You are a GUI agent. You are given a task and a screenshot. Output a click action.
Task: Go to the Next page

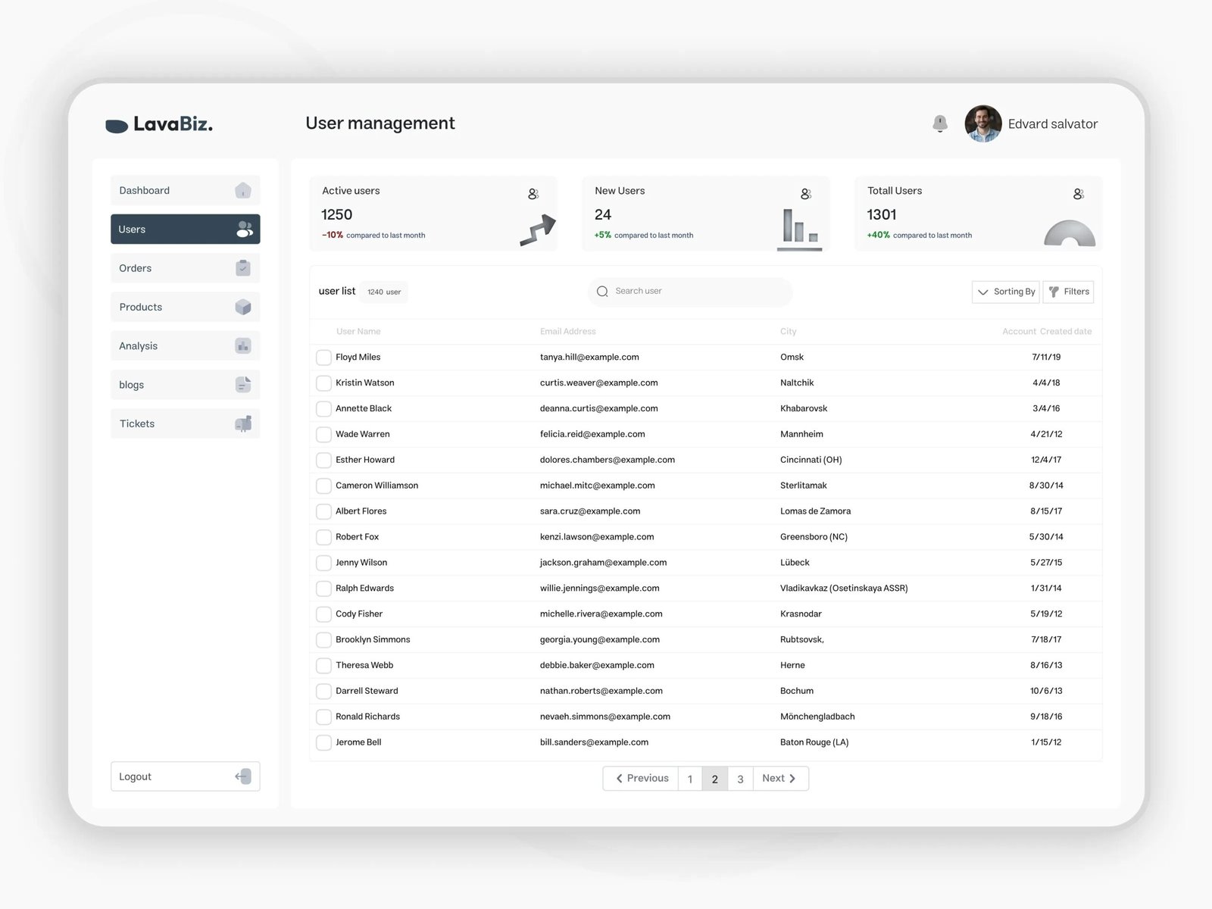pos(779,779)
